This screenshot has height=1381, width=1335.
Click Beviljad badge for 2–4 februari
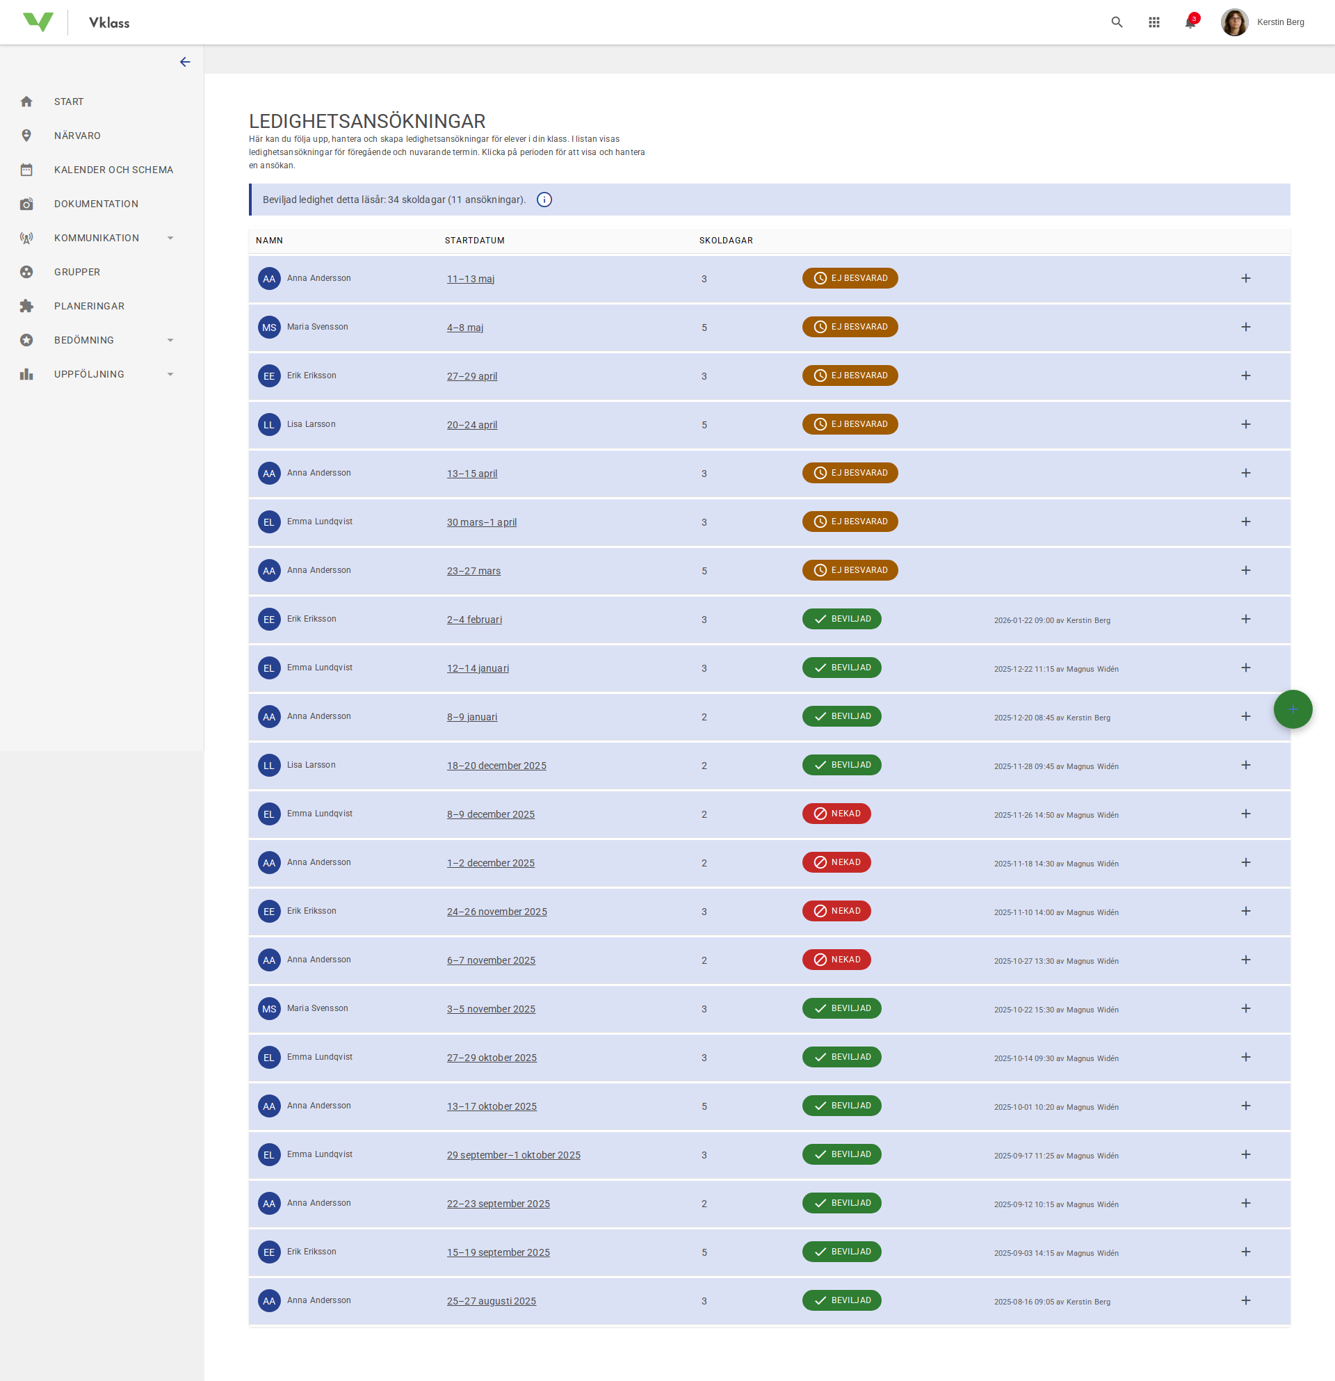pos(841,619)
